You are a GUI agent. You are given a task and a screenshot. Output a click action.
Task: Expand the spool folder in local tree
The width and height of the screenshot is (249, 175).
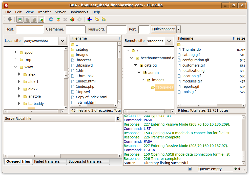coord(15,52)
